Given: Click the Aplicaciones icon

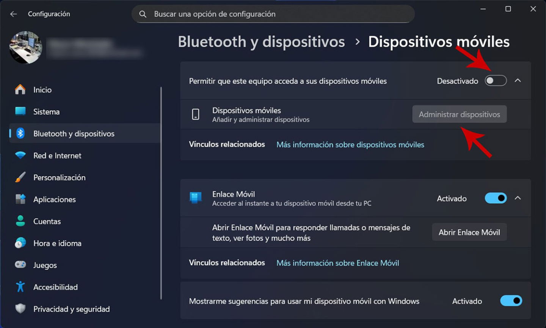Looking at the screenshot, I should coord(20,199).
